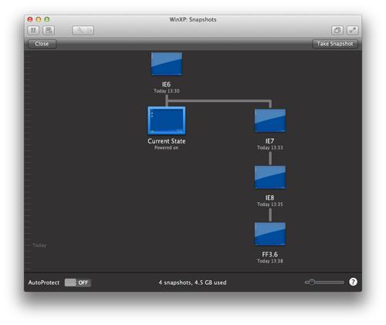This screenshot has width=386, height=325.
Task: Toggle the AutoProtect OFF switch
Action: (78, 283)
